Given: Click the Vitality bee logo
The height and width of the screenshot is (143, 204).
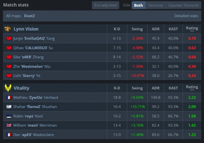Looking at the screenshot, I should [8, 88].
